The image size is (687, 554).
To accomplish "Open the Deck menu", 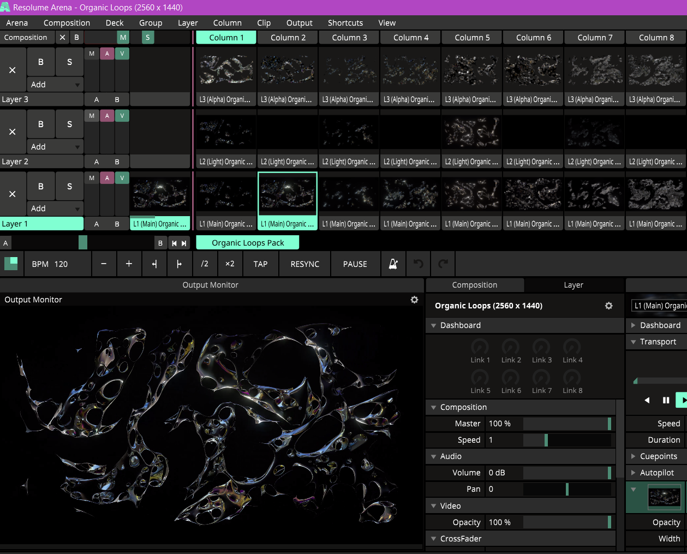I will tap(115, 23).
